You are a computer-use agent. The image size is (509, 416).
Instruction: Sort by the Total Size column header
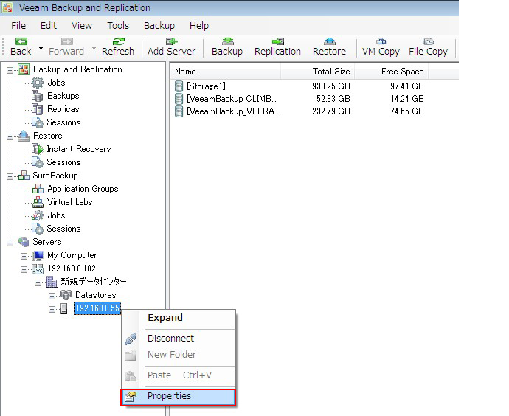(317, 72)
